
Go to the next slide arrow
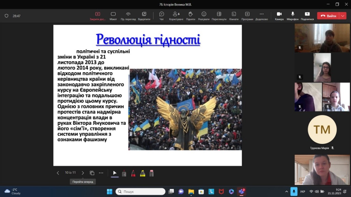tap(83, 173)
